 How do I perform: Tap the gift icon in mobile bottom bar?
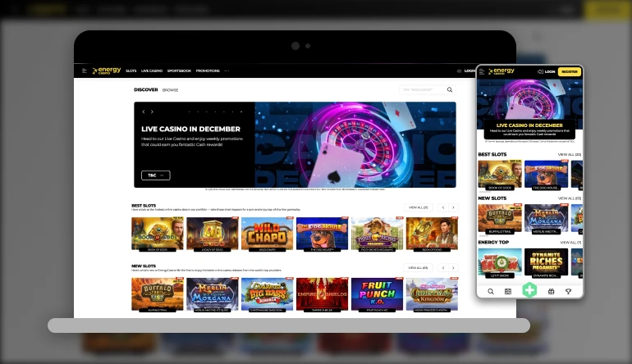(551, 291)
